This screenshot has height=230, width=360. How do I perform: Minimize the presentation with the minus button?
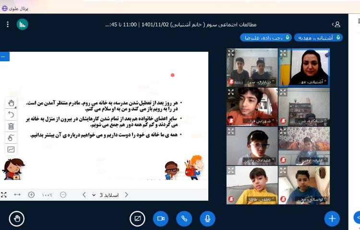4,57
